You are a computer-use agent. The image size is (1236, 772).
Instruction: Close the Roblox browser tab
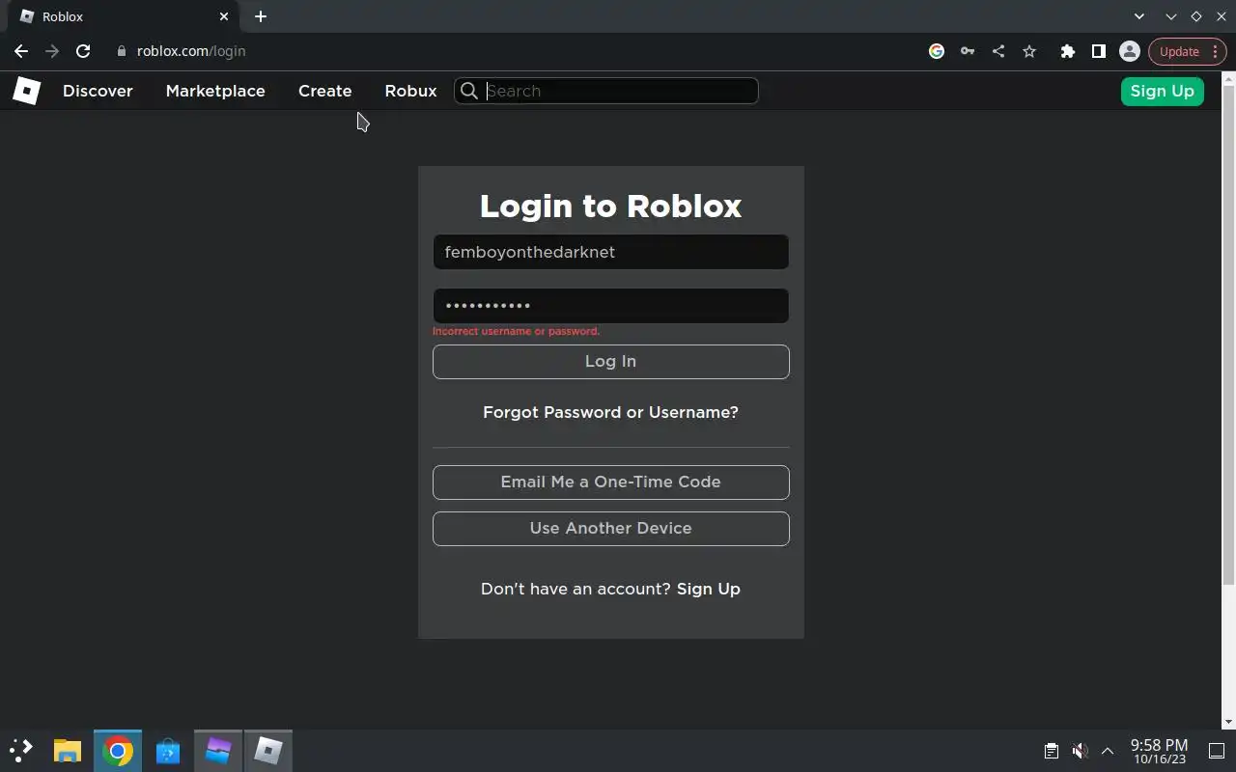tap(224, 16)
